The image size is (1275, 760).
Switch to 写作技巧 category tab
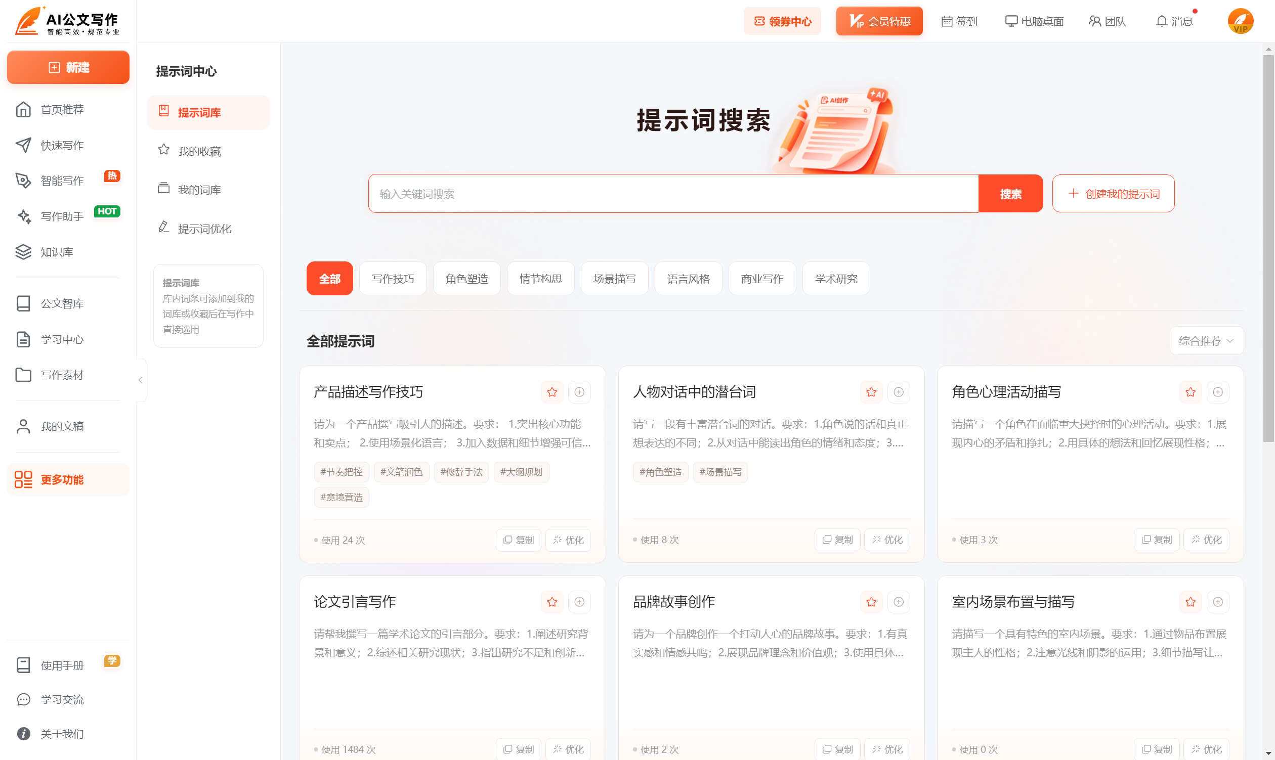(393, 279)
